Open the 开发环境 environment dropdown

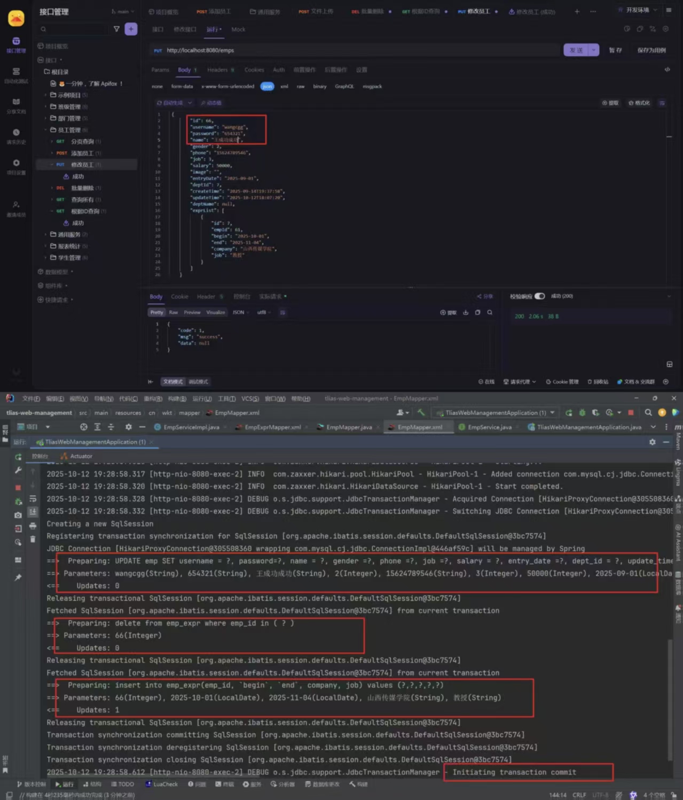(x=638, y=10)
